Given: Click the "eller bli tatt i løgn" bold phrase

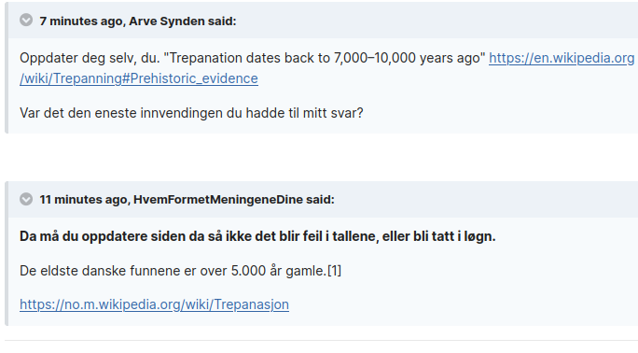Looking at the screenshot, I should tap(438, 236).
